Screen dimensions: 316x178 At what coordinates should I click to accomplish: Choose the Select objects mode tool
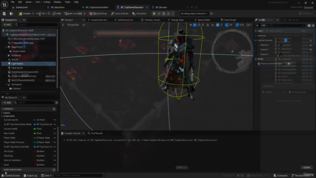(191, 25)
